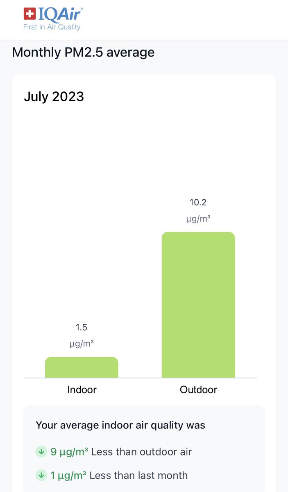288x492 pixels.
Task: Click the 1.5 indoor value label
Action: [81, 328]
